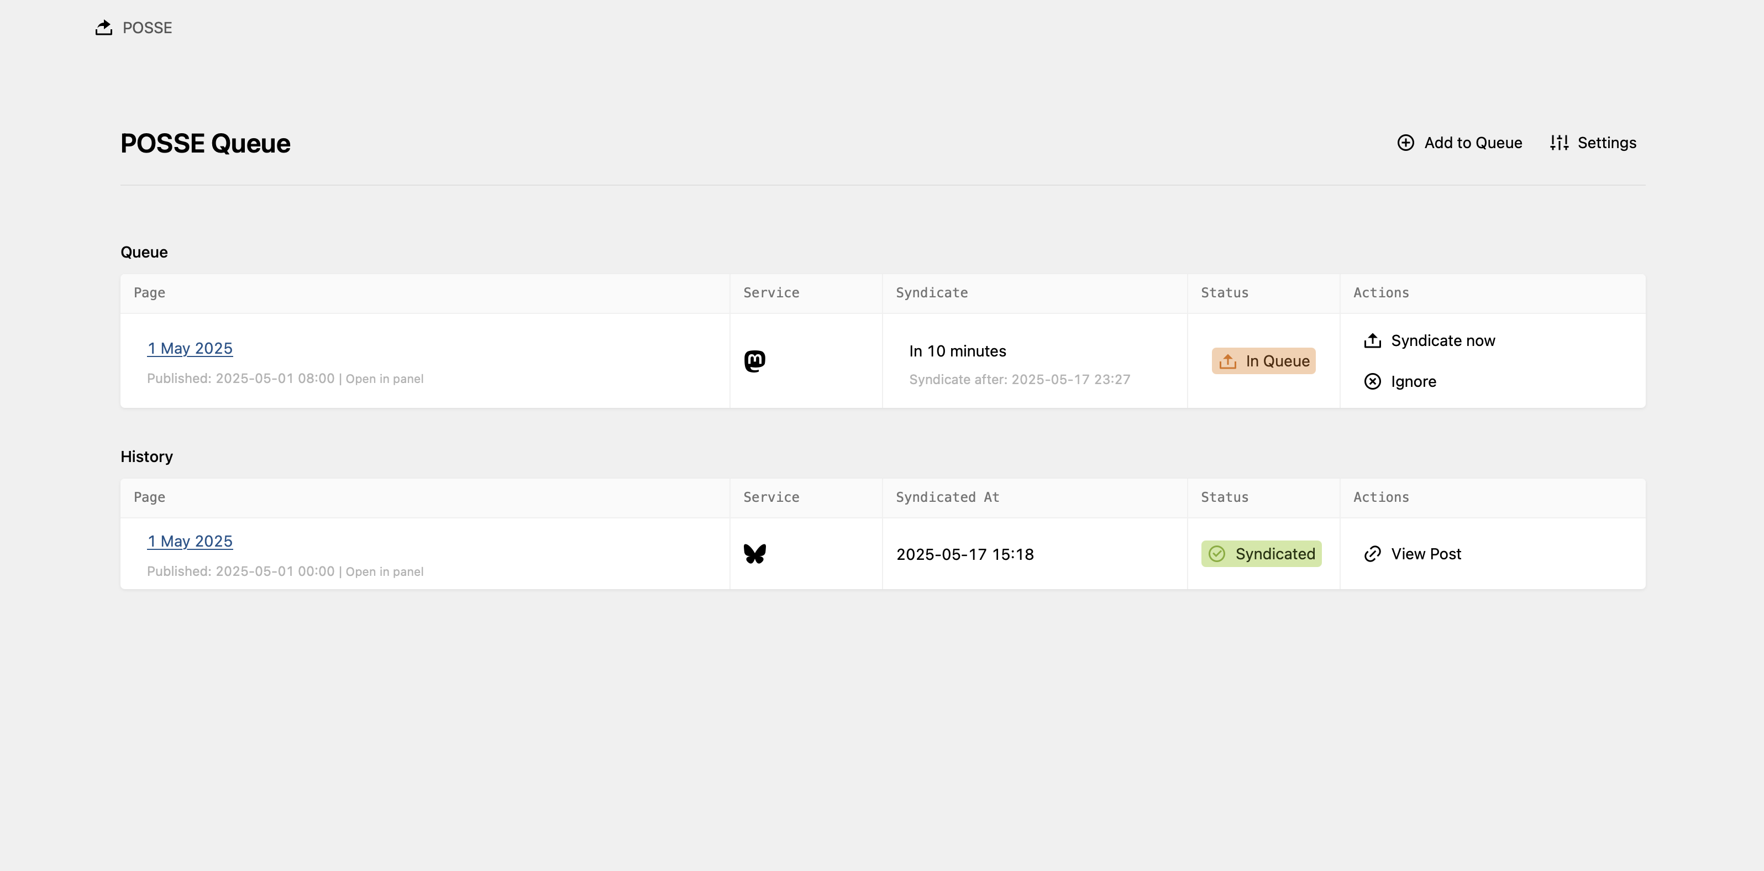Viewport: 1764px width, 871px height.
Task: Open POSSE breadcrumb in top bar
Action: click(147, 28)
